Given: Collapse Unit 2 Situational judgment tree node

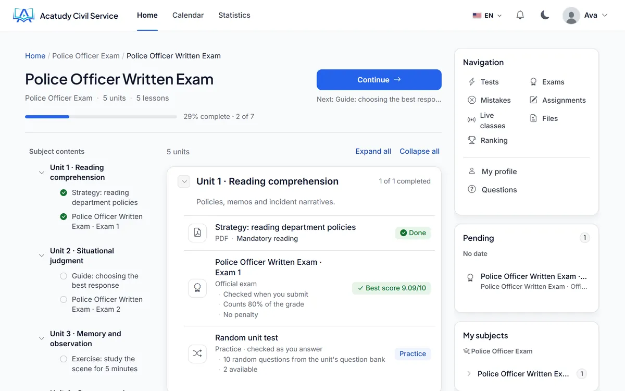Looking at the screenshot, I should tap(42, 256).
